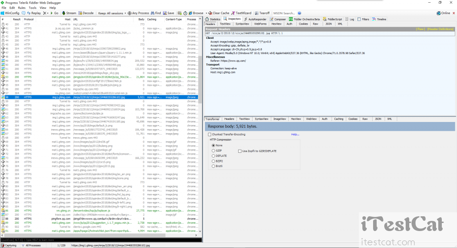Viewport: 457px width, 248px height.
Task: Switch to the Log tab
Action: coord(349,19)
